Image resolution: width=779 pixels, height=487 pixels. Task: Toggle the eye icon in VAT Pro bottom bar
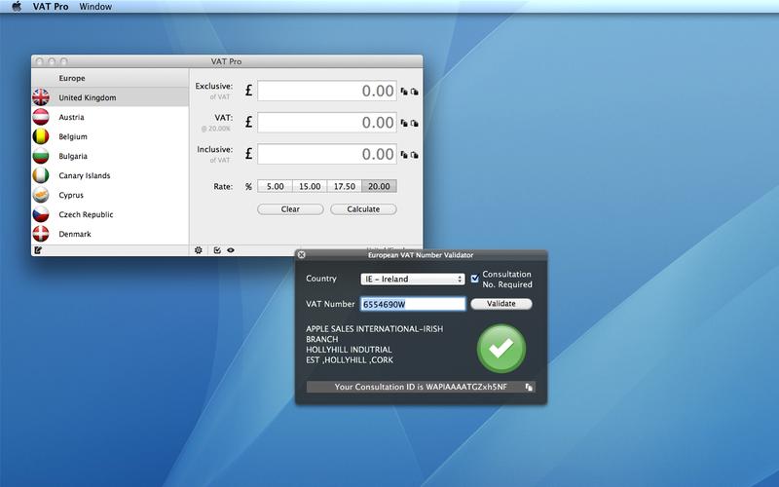click(x=231, y=250)
